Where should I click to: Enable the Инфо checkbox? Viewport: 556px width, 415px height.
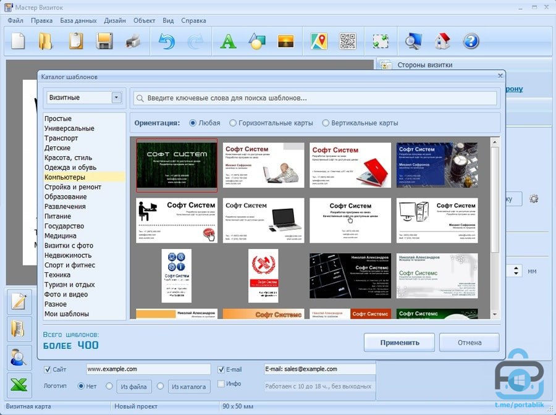point(221,384)
